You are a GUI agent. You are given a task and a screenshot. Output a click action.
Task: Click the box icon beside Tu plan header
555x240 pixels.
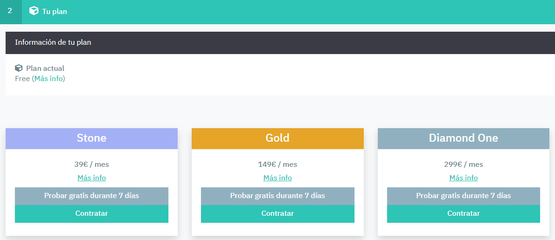coord(34,11)
